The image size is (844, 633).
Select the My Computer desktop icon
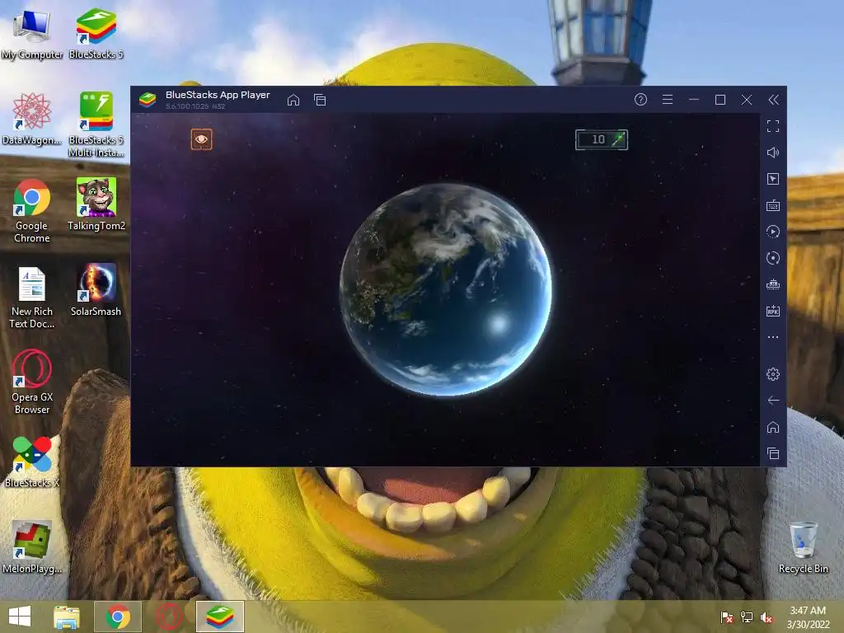(x=32, y=35)
